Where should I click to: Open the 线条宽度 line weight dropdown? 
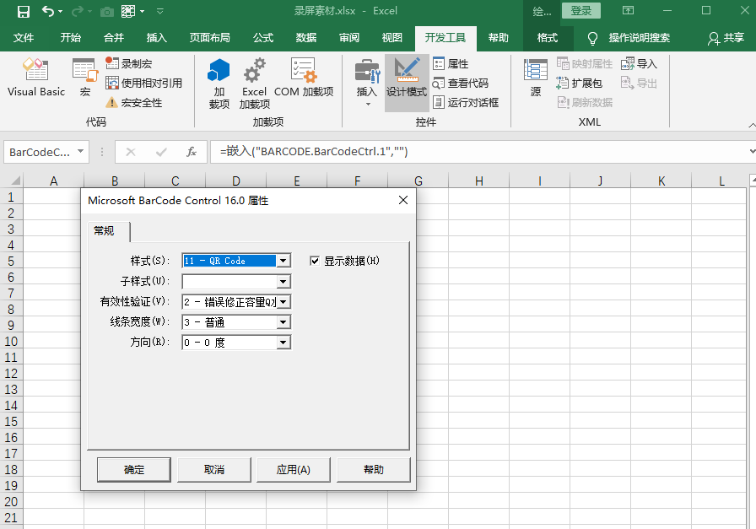(283, 322)
